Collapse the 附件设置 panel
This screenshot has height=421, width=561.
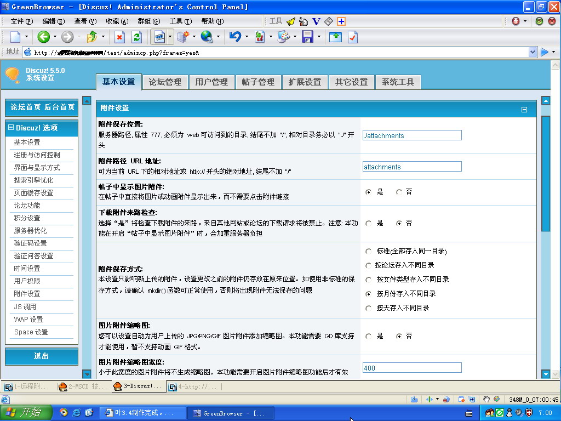click(524, 110)
